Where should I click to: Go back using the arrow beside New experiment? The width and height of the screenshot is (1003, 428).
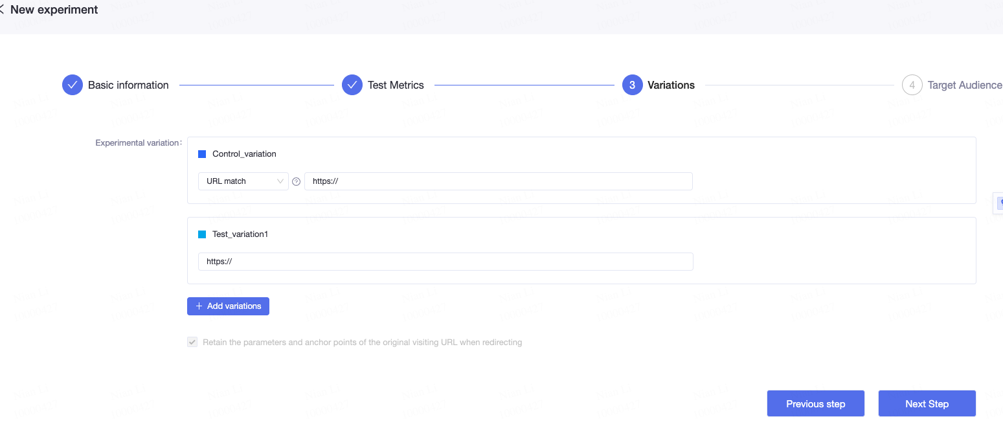point(2,10)
